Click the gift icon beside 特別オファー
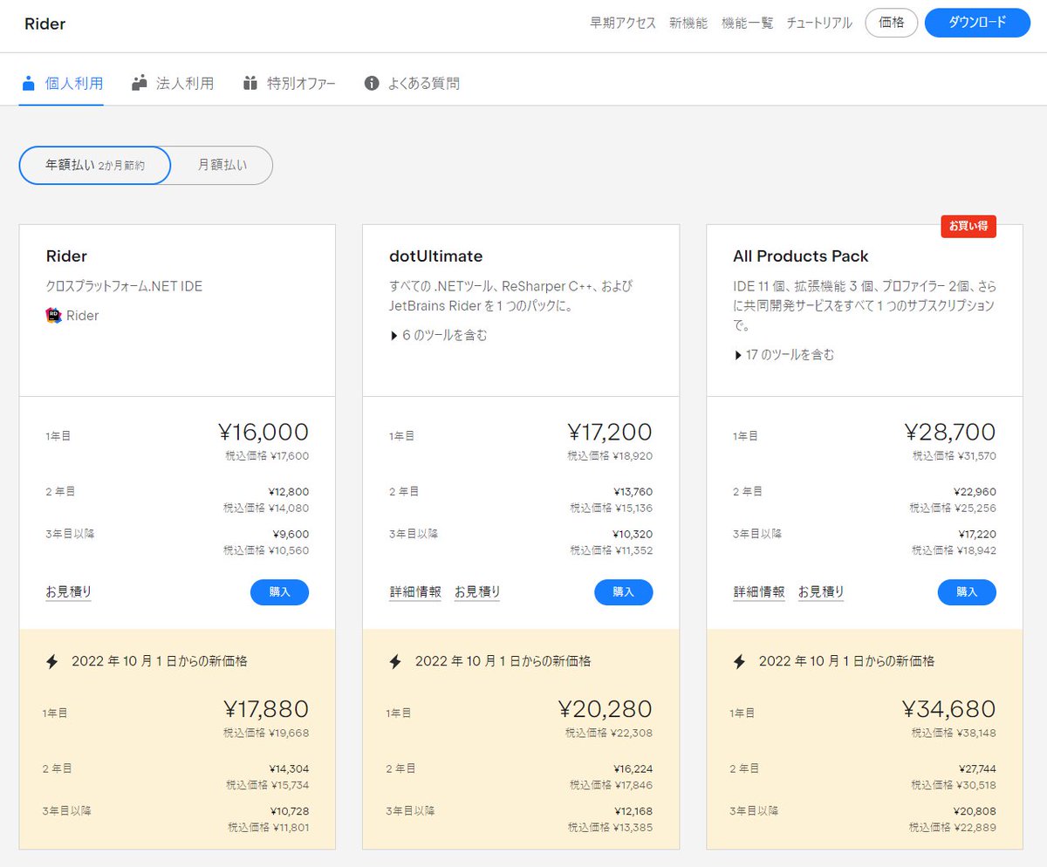 click(250, 84)
